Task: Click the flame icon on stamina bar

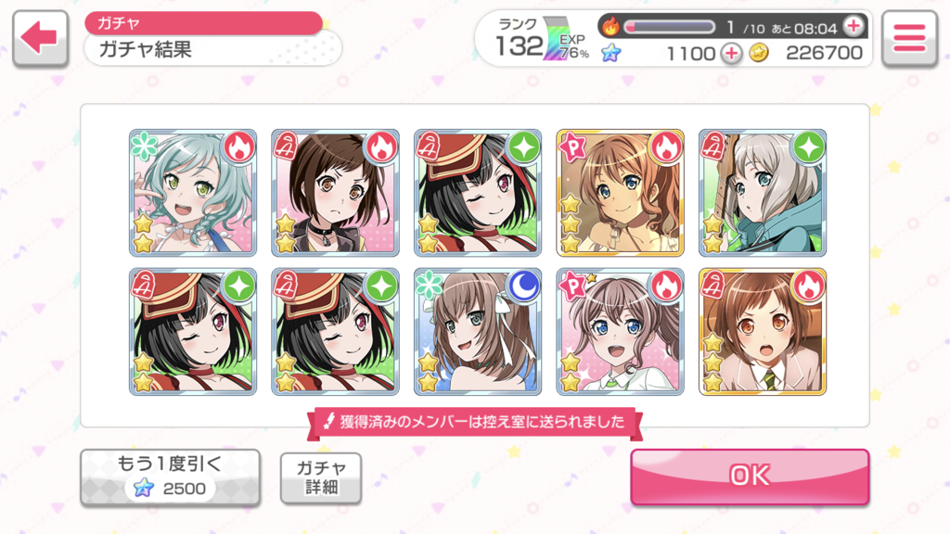Action: point(610,26)
